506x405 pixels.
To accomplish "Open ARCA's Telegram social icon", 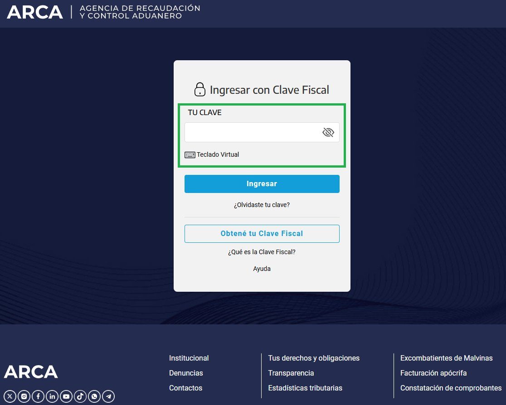I will point(108,396).
